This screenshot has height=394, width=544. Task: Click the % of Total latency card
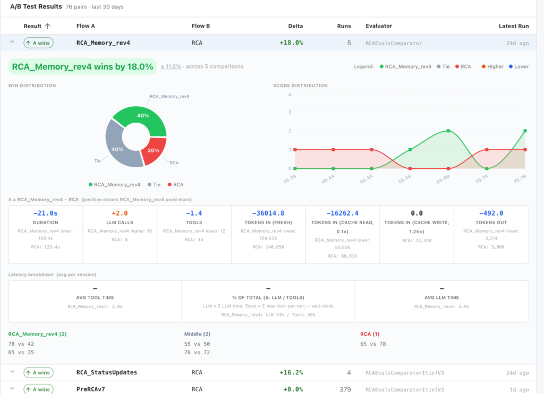pos(268,302)
